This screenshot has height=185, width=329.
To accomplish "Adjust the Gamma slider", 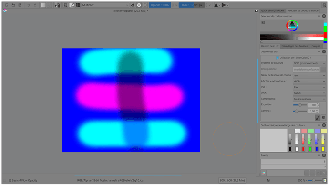I will (x=300, y=111).
